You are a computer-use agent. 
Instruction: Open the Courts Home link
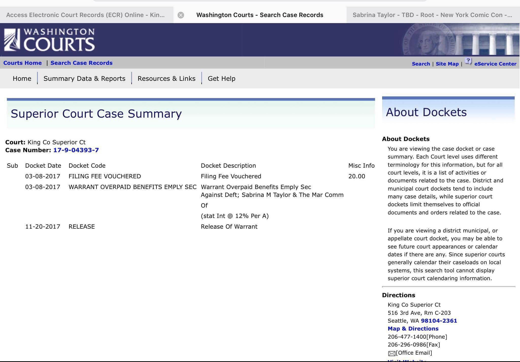[22, 63]
